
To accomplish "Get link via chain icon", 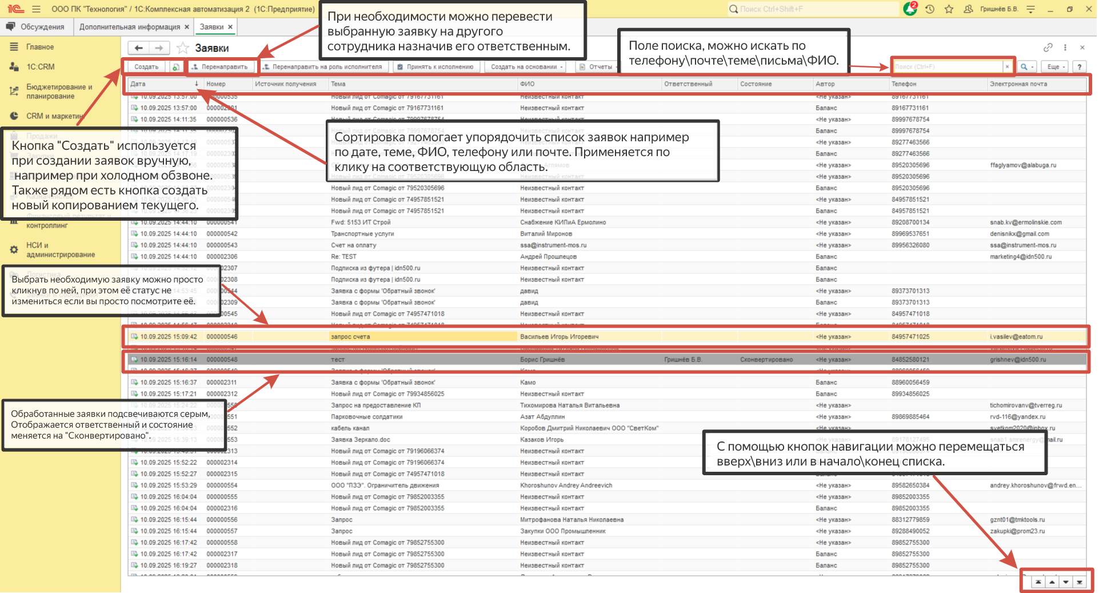I will coord(1048,47).
